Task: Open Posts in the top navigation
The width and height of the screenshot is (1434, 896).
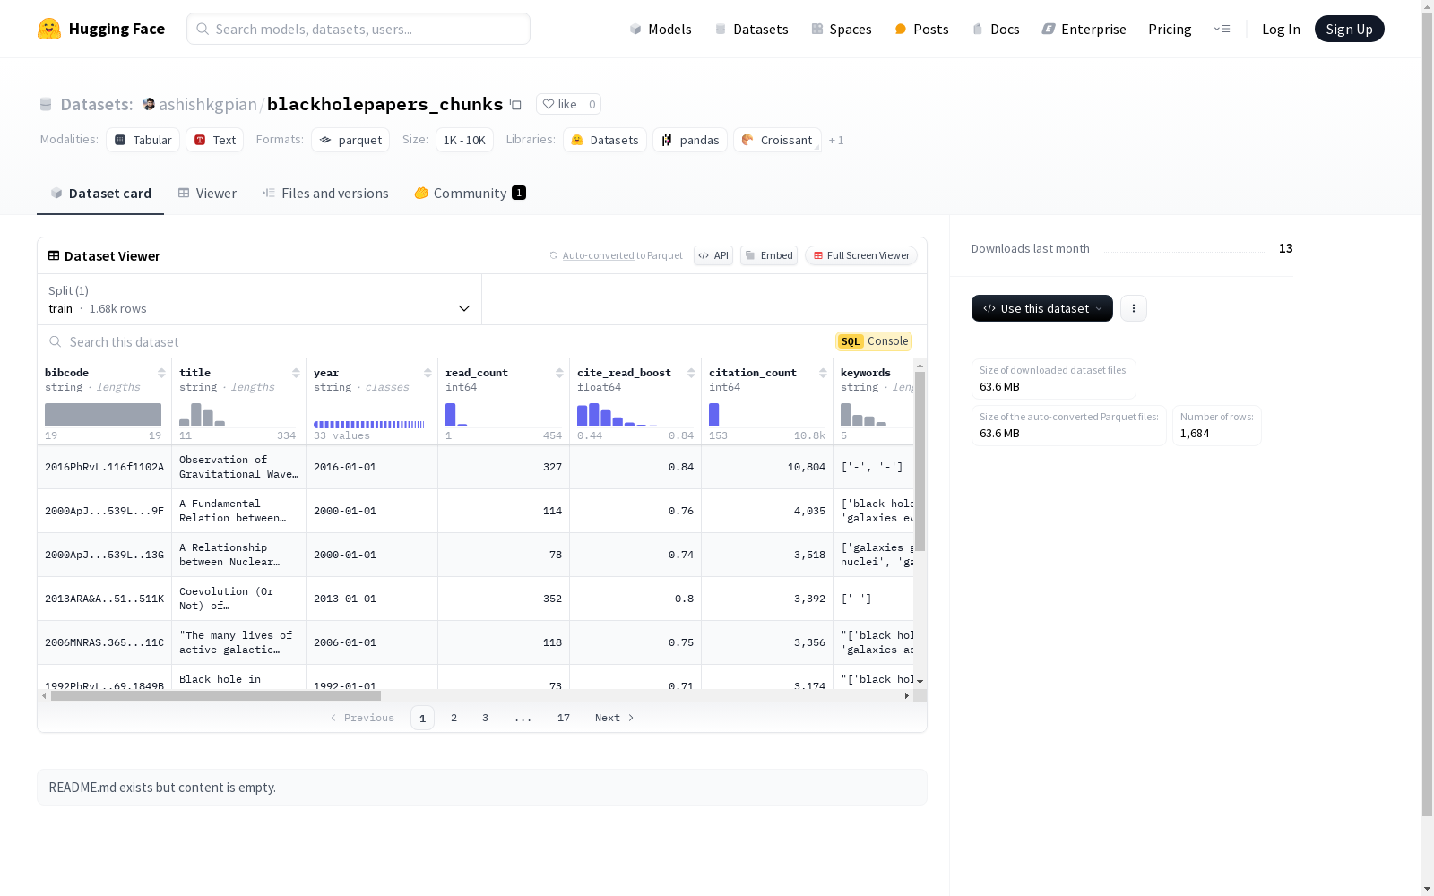Action: [x=921, y=29]
